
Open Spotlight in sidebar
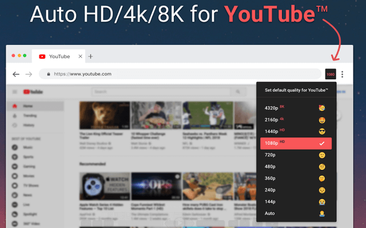[x=35, y=214]
